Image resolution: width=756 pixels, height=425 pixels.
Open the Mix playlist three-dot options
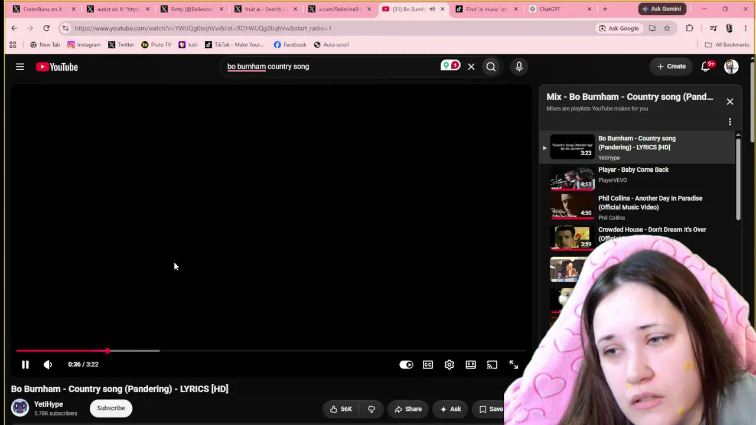pyautogui.click(x=730, y=122)
